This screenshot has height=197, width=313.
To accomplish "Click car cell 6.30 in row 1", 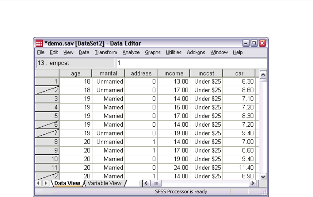I will pos(239,81).
